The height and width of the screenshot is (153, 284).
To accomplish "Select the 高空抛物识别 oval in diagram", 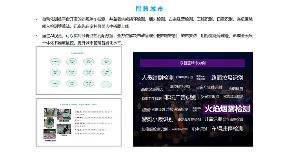I will click(89, 72).
